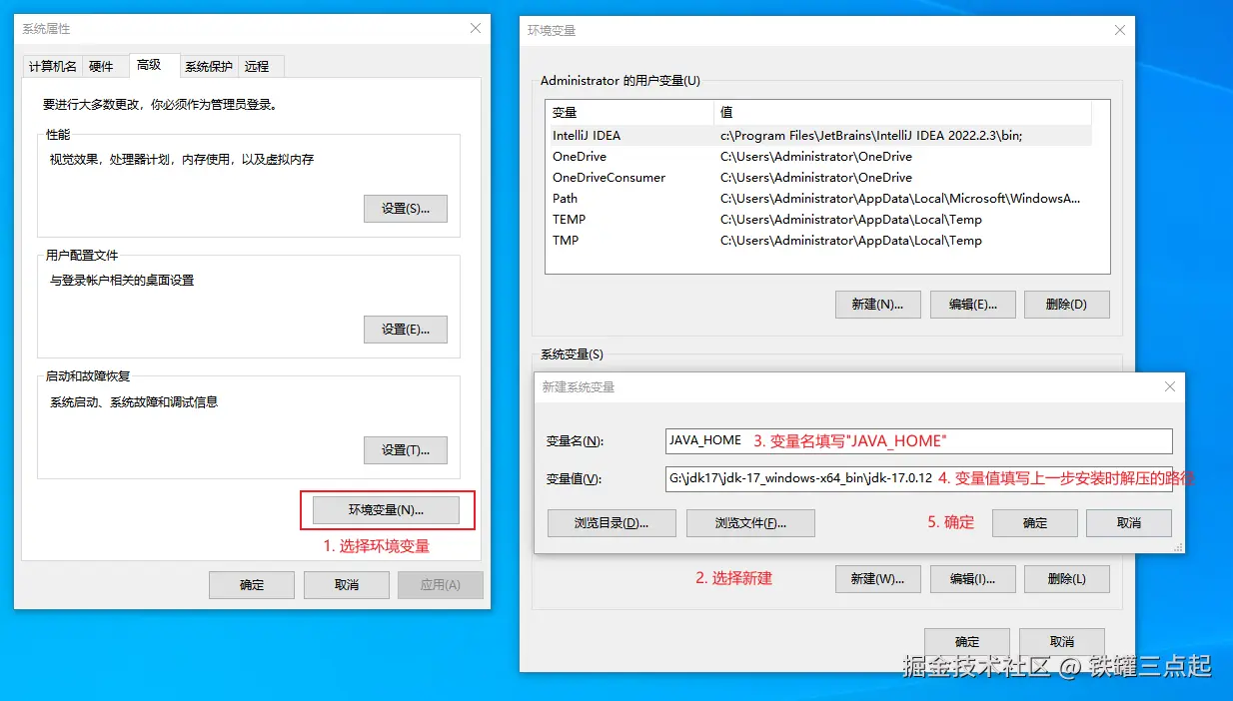The image size is (1233, 701).
Task: Click 编辑(E) to edit a user variable
Action: click(972, 304)
